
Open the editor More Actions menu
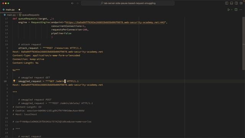coord(241,10)
